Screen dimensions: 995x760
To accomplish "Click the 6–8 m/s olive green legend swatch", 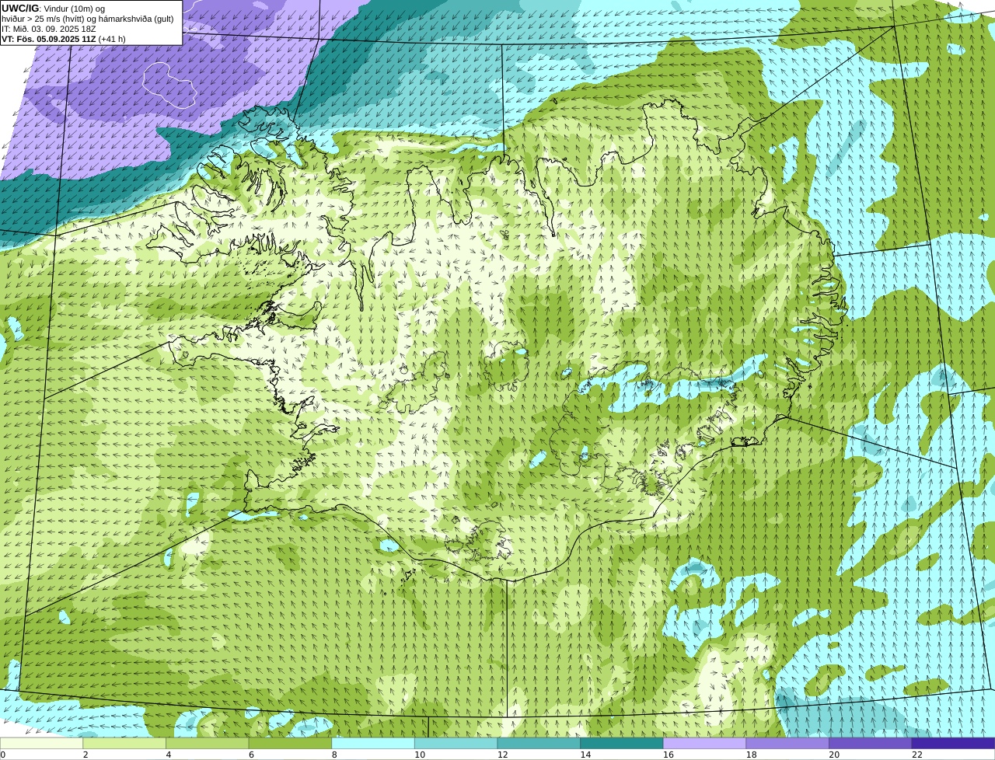I will [291, 744].
